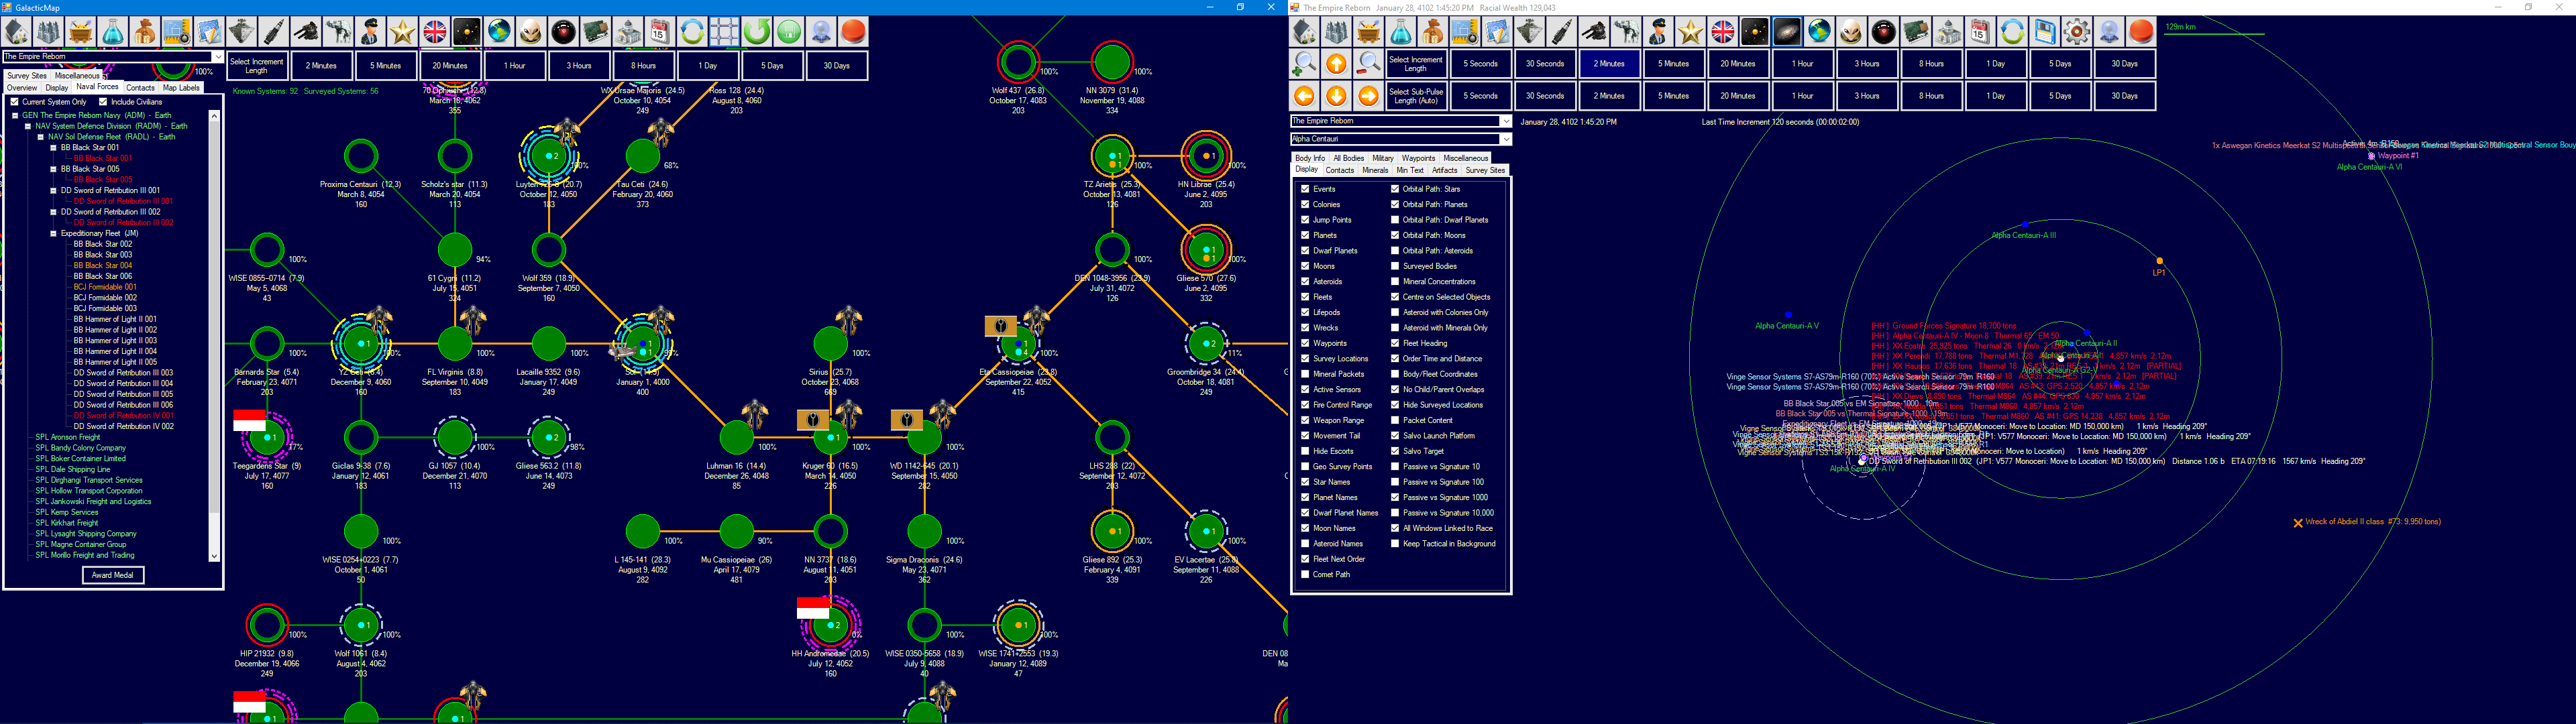This screenshot has height=724, width=2576.
Task: Click the British flag icon in GalacticMap toolbar
Action: [x=434, y=32]
